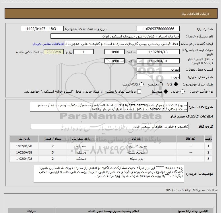
Task: Choose جزیی purchase process type
Action: tap(183, 91)
